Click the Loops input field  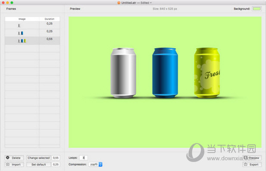click(84, 158)
